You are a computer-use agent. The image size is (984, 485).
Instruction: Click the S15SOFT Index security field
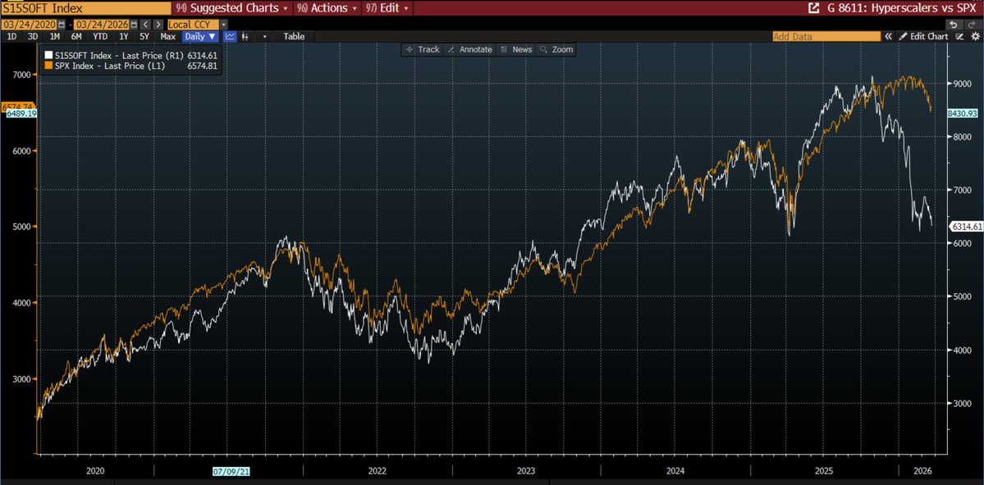point(85,8)
